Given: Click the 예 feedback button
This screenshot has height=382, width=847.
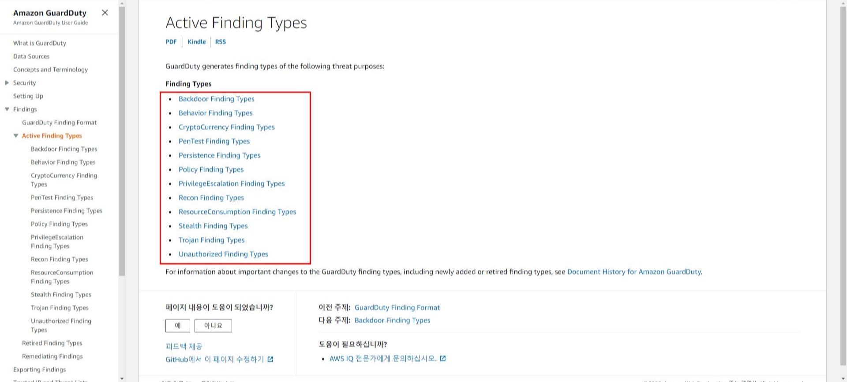Looking at the screenshot, I should pyautogui.click(x=178, y=326).
